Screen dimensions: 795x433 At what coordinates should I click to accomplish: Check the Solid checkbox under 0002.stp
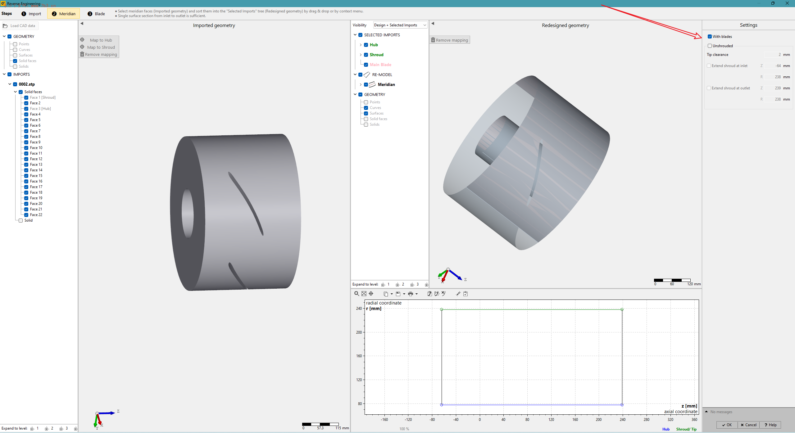click(x=21, y=220)
